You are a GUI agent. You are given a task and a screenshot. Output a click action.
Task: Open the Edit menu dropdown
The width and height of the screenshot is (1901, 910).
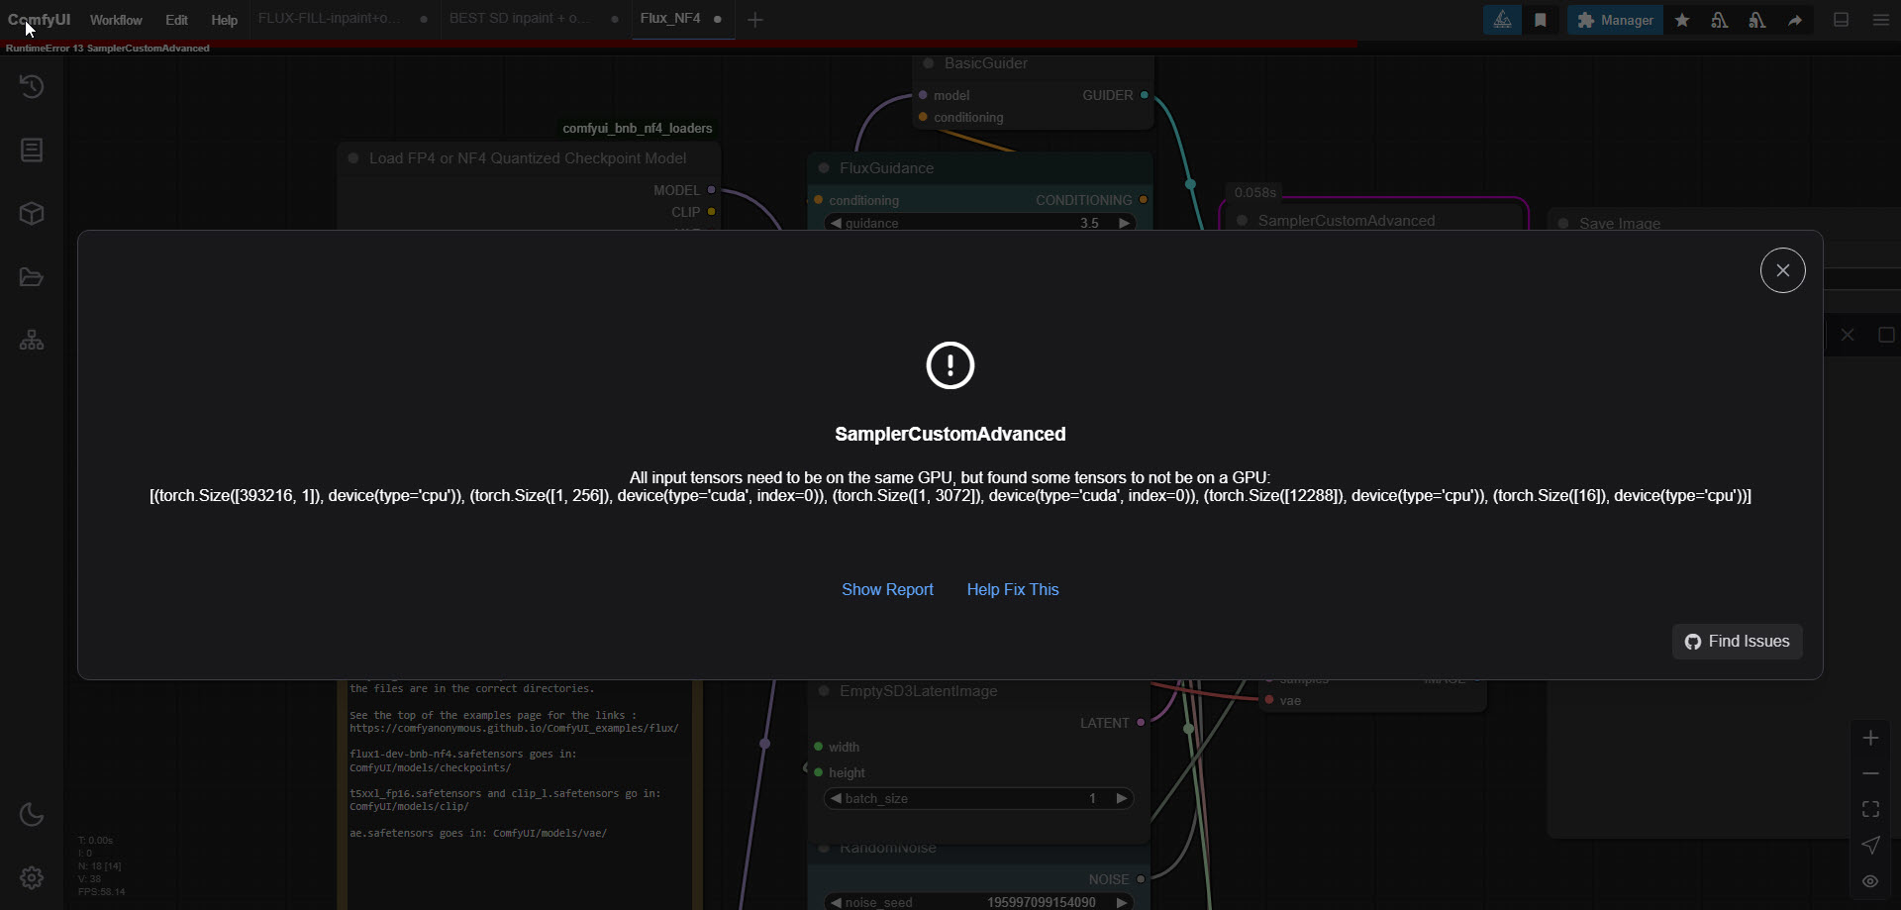coord(176,20)
